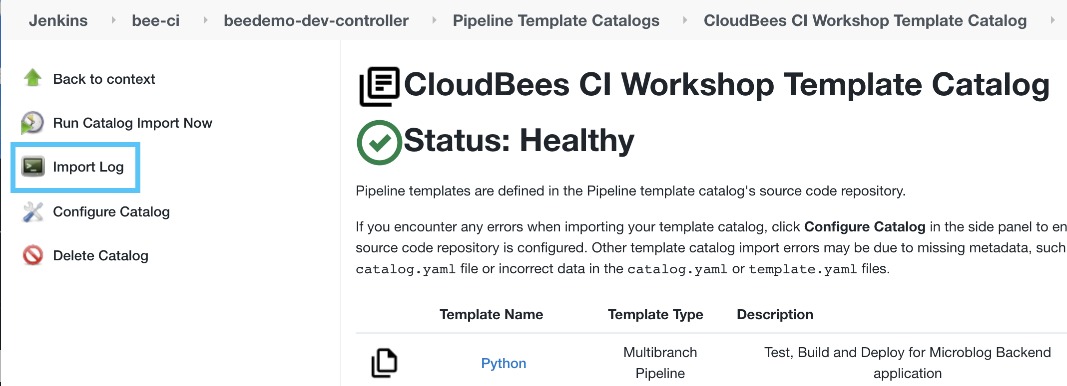The width and height of the screenshot is (1067, 386).
Task: Go to the Jenkins breadcrumb
Action: coord(58,20)
